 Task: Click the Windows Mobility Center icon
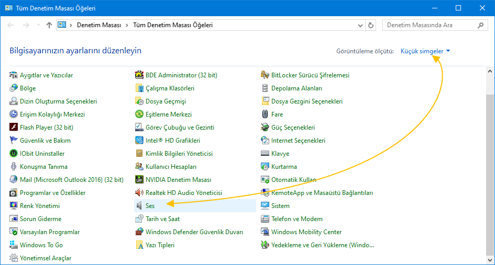[x=265, y=232]
